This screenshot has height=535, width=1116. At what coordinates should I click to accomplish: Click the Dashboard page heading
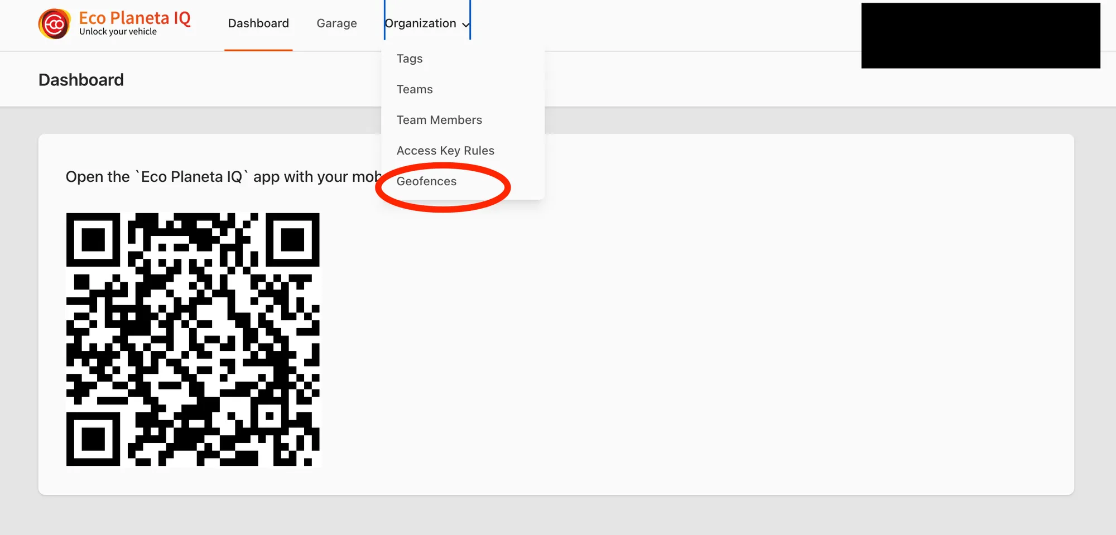81,80
